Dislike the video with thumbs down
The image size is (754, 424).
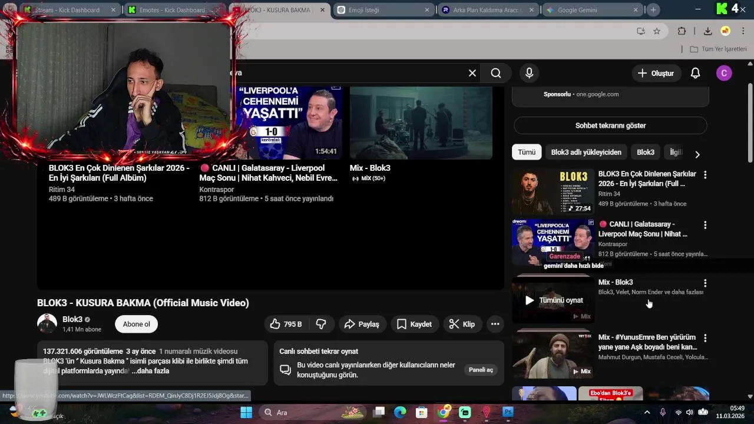pos(322,324)
